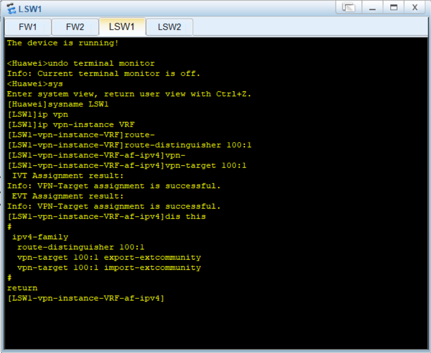431x353 pixels.
Task: Click the LSW1 app icon in title bar
Action: [11, 9]
